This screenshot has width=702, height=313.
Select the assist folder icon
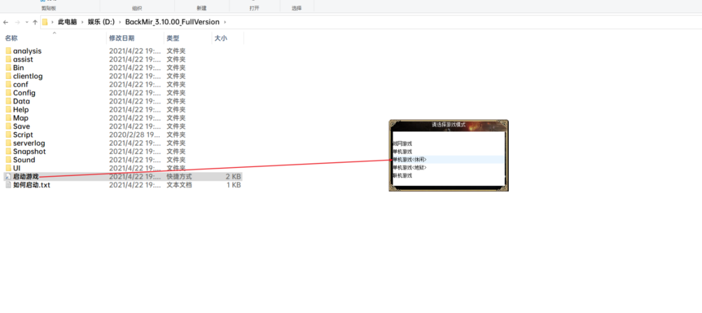[8, 60]
